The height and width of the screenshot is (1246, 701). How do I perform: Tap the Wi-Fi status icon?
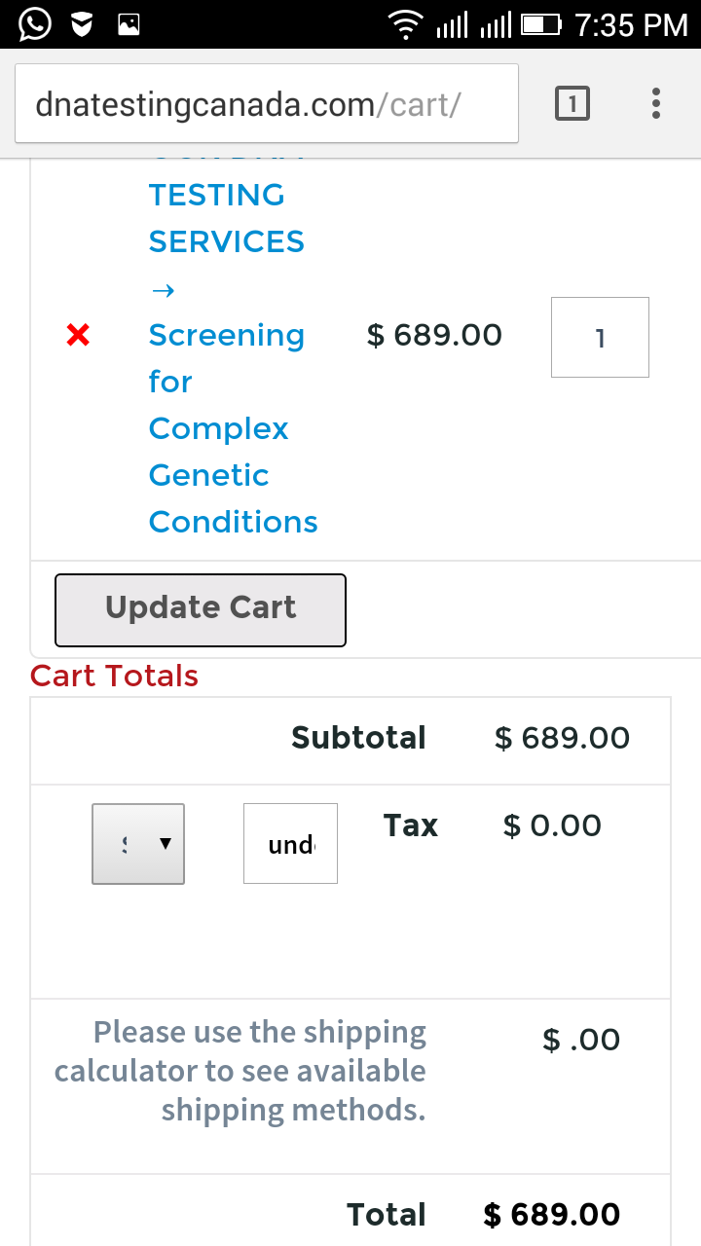(x=405, y=24)
